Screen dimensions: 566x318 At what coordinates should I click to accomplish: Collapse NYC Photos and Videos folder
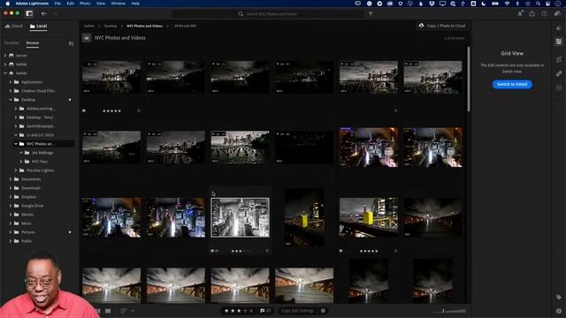[16, 144]
